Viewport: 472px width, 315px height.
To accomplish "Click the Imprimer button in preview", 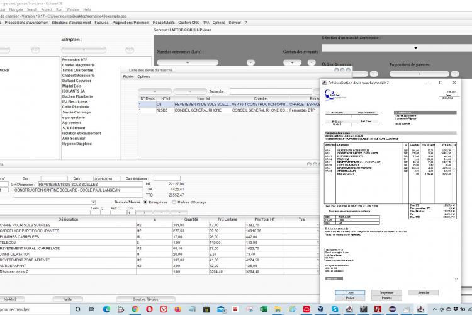I will pos(386,293).
